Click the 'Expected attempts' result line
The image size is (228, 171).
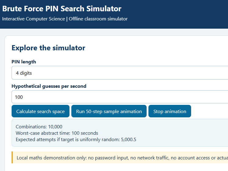(x=76, y=139)
